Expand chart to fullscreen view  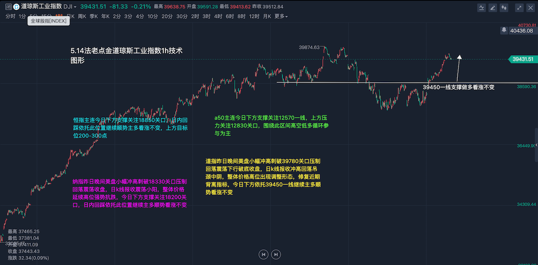point(519,8)
